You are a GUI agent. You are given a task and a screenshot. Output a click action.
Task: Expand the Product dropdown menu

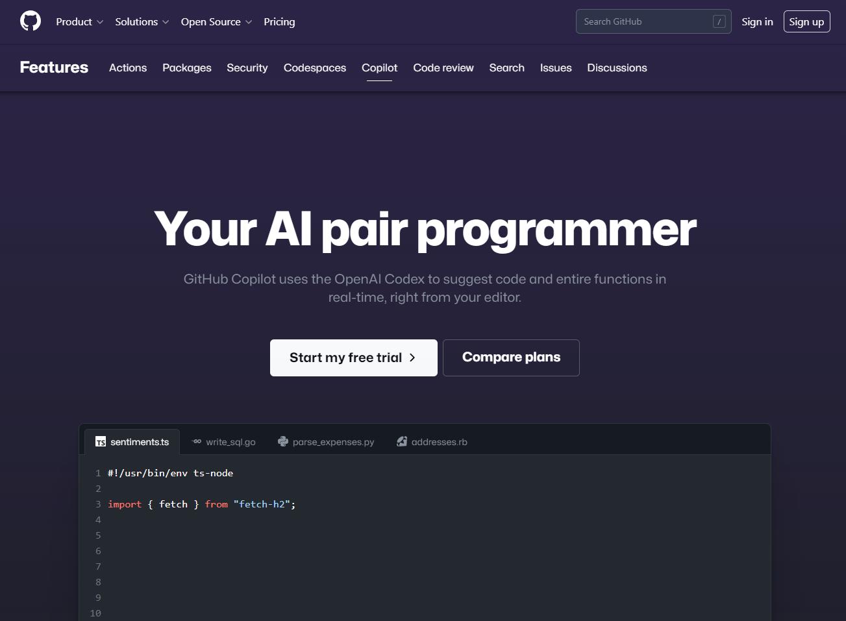pos(80,21)
